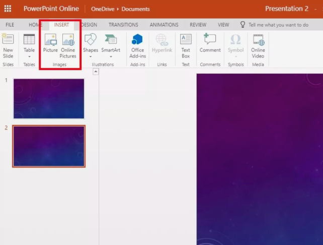Open Office Add-ins

point(137,41)
